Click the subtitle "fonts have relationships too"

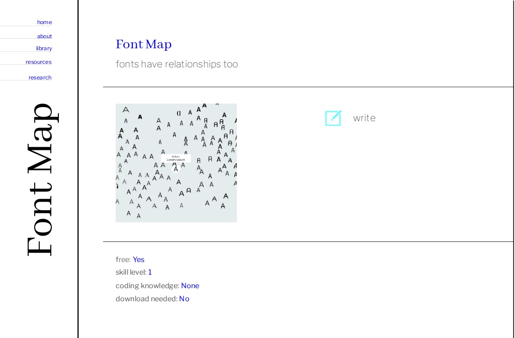[177, 64]
